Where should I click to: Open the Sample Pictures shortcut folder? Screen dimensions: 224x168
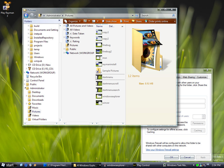point(110,71)
